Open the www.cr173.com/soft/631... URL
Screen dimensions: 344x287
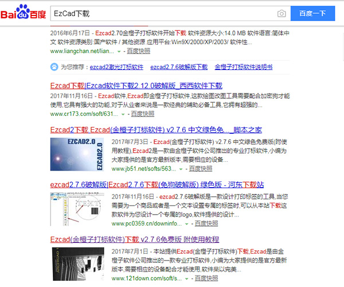84,114
